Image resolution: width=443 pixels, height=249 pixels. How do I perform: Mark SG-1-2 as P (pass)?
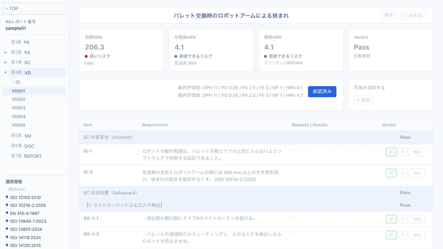pyautogui.click(x=391, y=235)
